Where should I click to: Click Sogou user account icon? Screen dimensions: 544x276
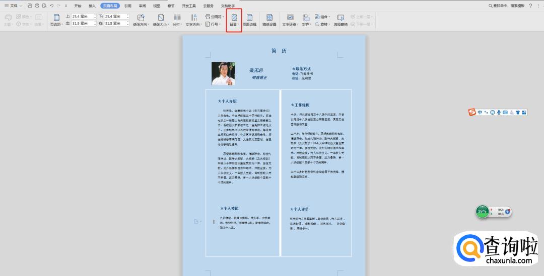511,112
